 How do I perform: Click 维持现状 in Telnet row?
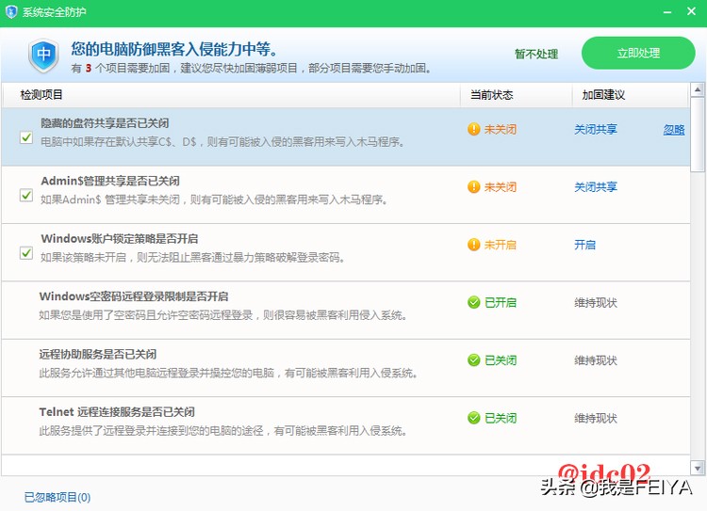pos(595,418)
